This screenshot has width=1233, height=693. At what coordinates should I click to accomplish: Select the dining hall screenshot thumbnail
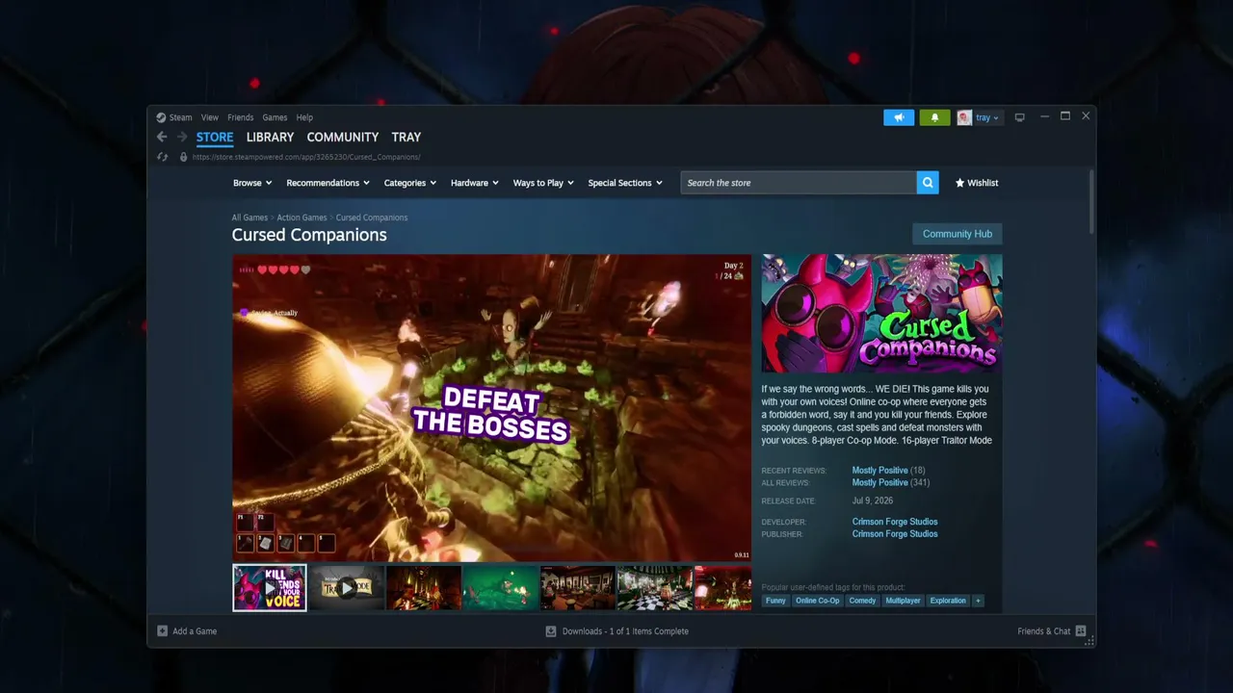(578, 587)
